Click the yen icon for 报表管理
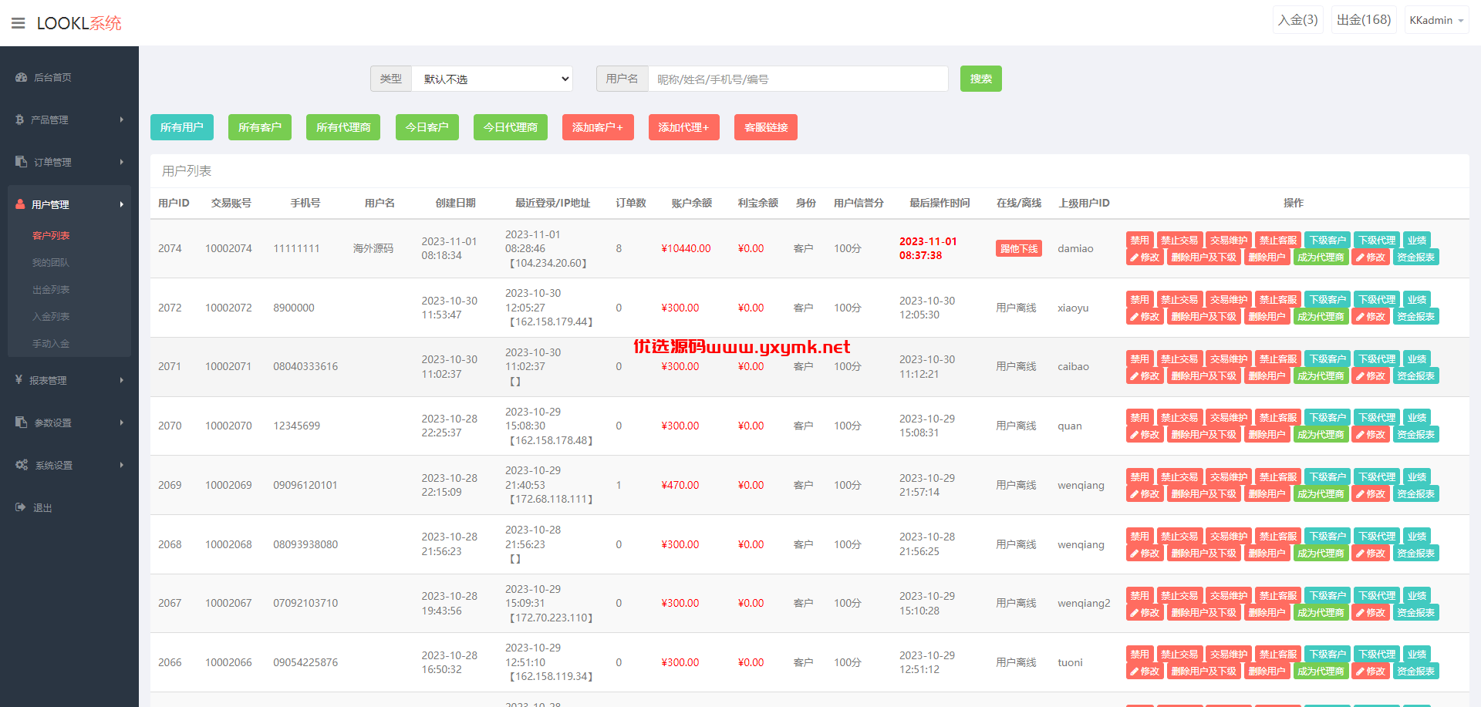1481x707 pixels. [x=19, y=380]
